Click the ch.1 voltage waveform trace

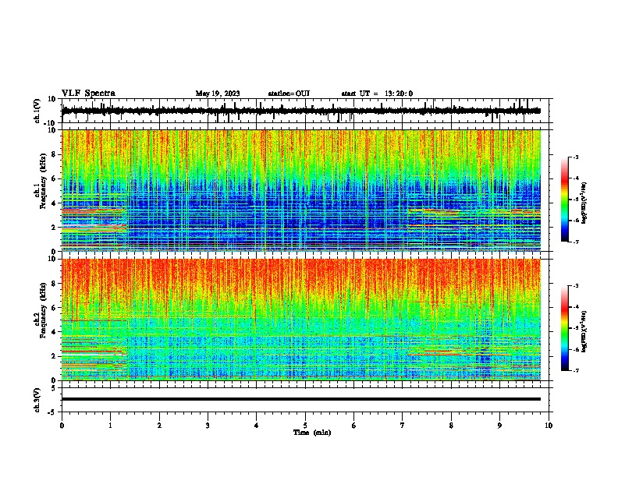(x=300, y=111)
